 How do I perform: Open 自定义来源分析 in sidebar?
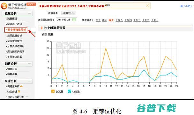click(16, 97)
